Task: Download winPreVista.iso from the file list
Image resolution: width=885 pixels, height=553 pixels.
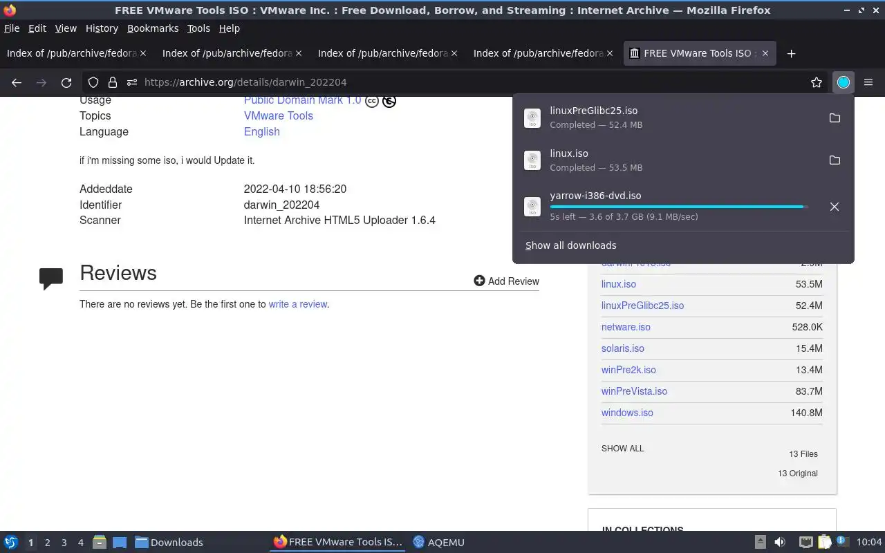Action: point(634,391)
